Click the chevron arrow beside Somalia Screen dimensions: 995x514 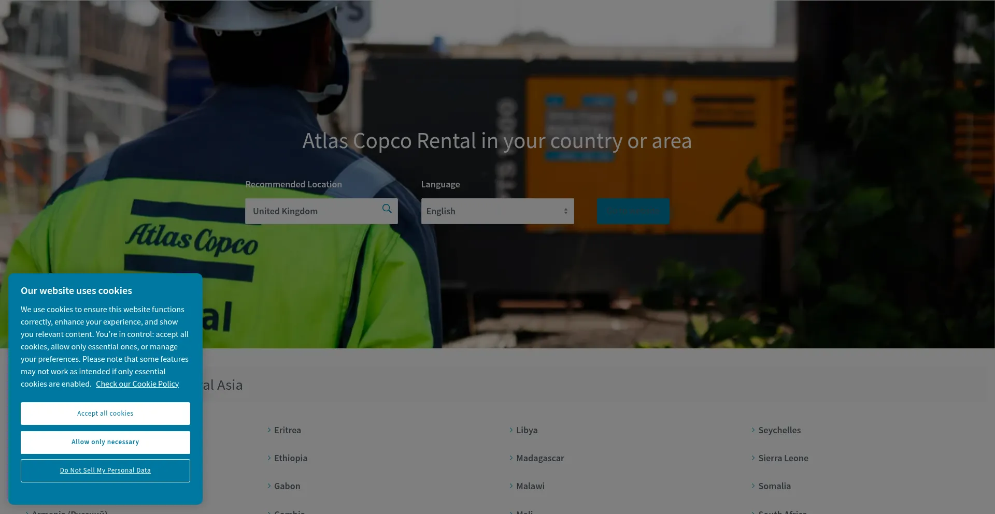pyautogui.click(x=753, y=486)
